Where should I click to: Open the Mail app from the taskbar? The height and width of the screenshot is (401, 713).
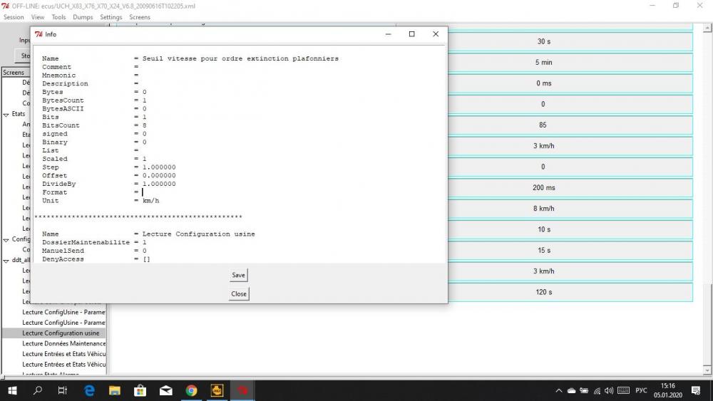(166, 390)
